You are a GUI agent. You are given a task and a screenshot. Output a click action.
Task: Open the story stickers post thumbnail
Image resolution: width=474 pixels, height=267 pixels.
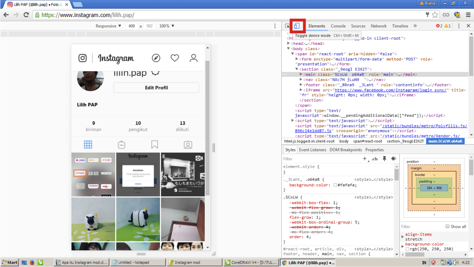coord(93,174)
